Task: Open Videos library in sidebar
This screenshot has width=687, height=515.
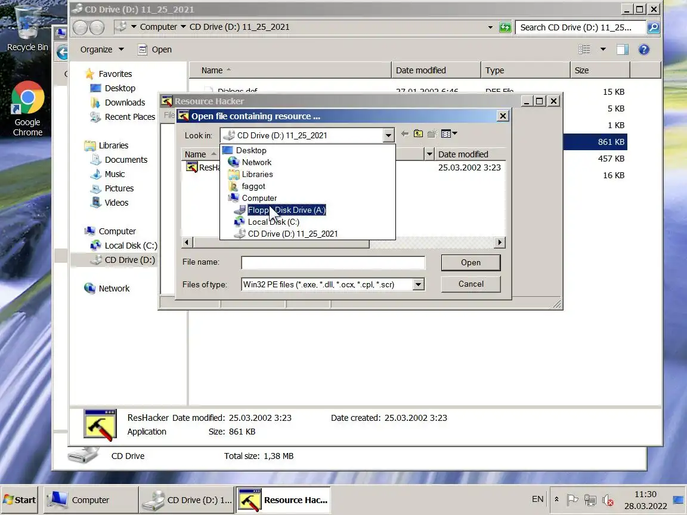Action: pos(116,203)
